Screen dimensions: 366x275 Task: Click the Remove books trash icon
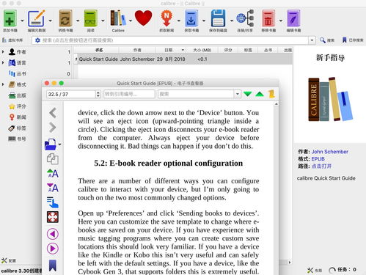[x=268, y=18]
